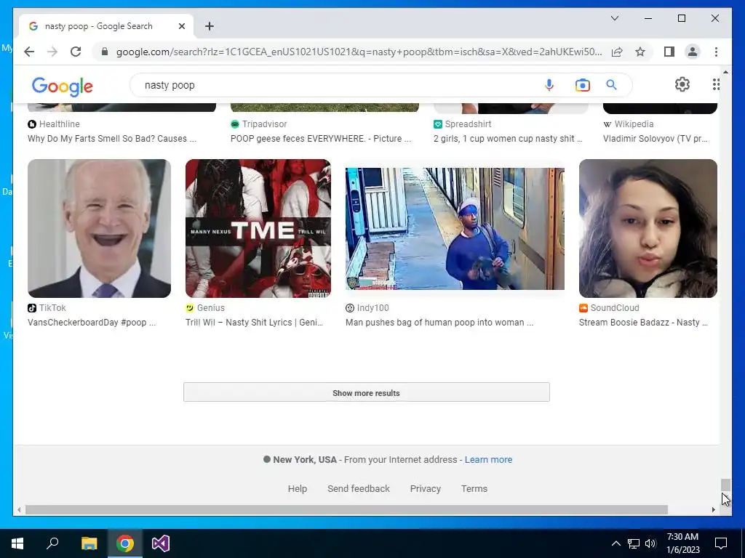Open Windows taskbar search
Screen dimensions: 745x558
(x=52, y=543)
